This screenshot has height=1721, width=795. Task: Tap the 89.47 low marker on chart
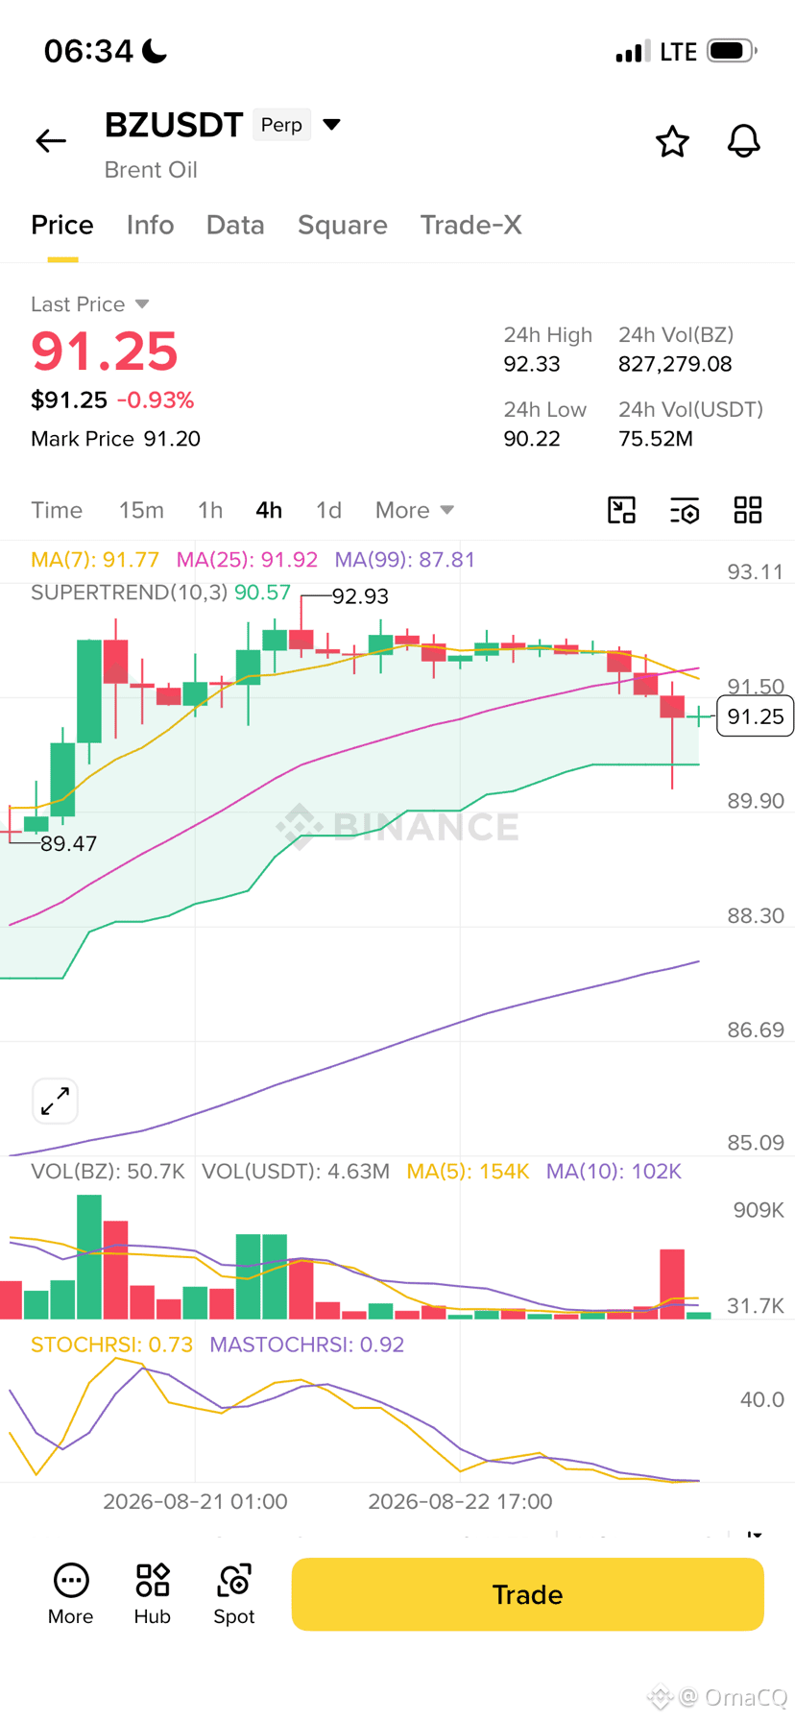tap(68, 843)
